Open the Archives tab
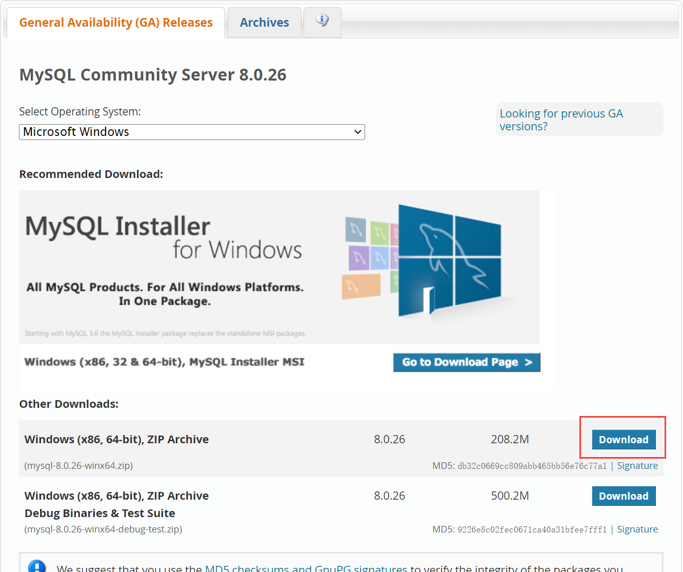Screen dimensions: 683x572 265,23
